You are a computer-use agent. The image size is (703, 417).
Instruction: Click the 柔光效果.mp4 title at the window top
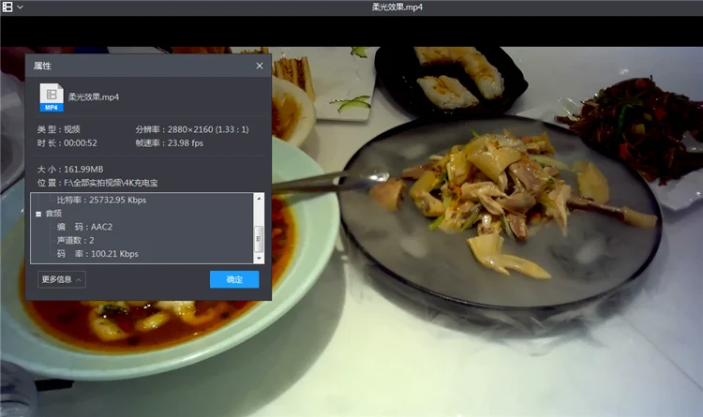click(396, 7)
